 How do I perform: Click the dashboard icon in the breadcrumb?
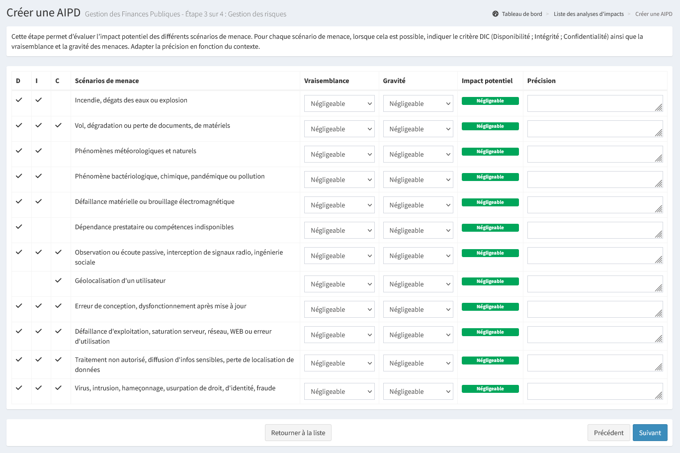(x=495, y=14)
